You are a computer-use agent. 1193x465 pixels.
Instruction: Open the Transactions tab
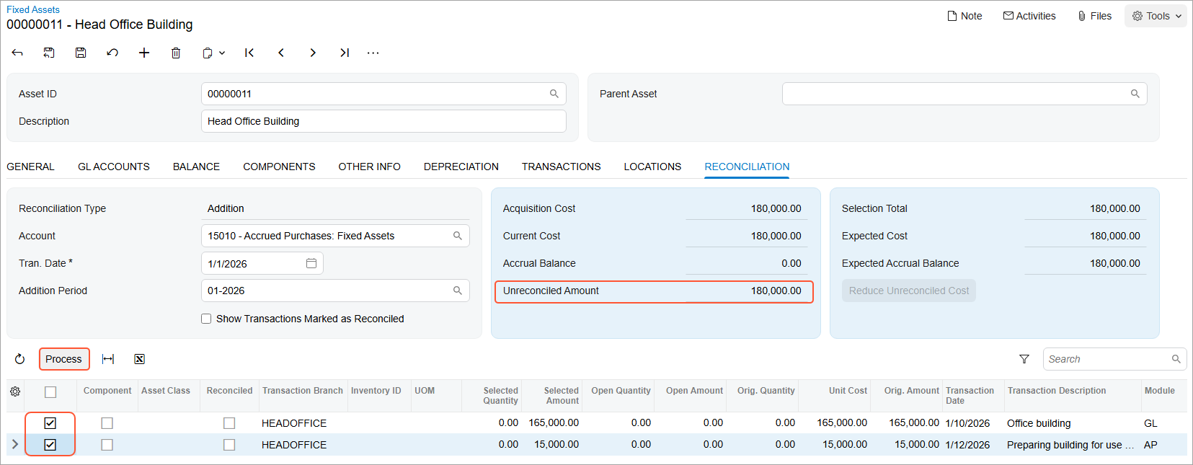point(561,167)
